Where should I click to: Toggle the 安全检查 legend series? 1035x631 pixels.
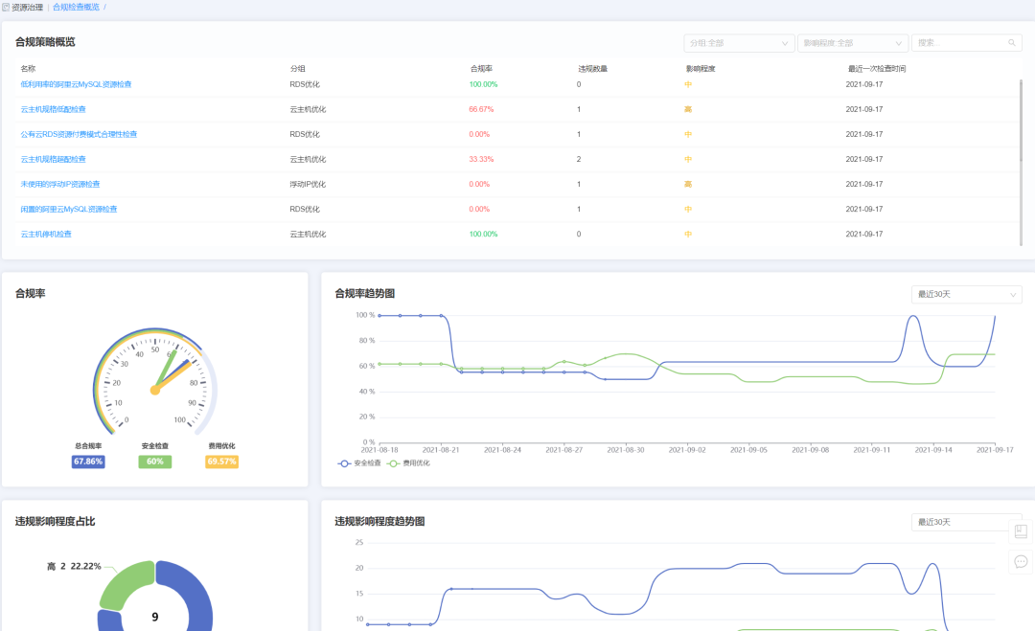coord(359,463)
